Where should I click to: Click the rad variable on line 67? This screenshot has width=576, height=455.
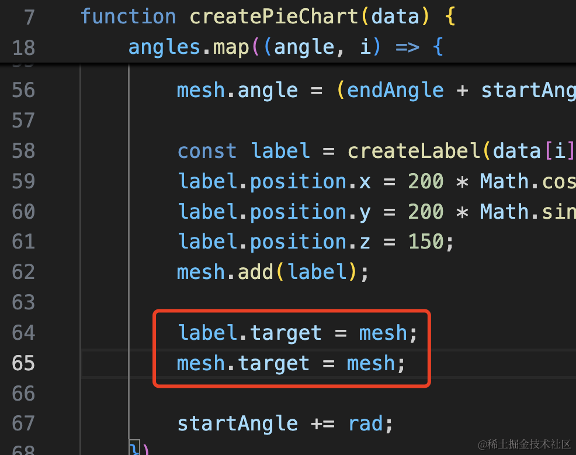click(366, 424)
